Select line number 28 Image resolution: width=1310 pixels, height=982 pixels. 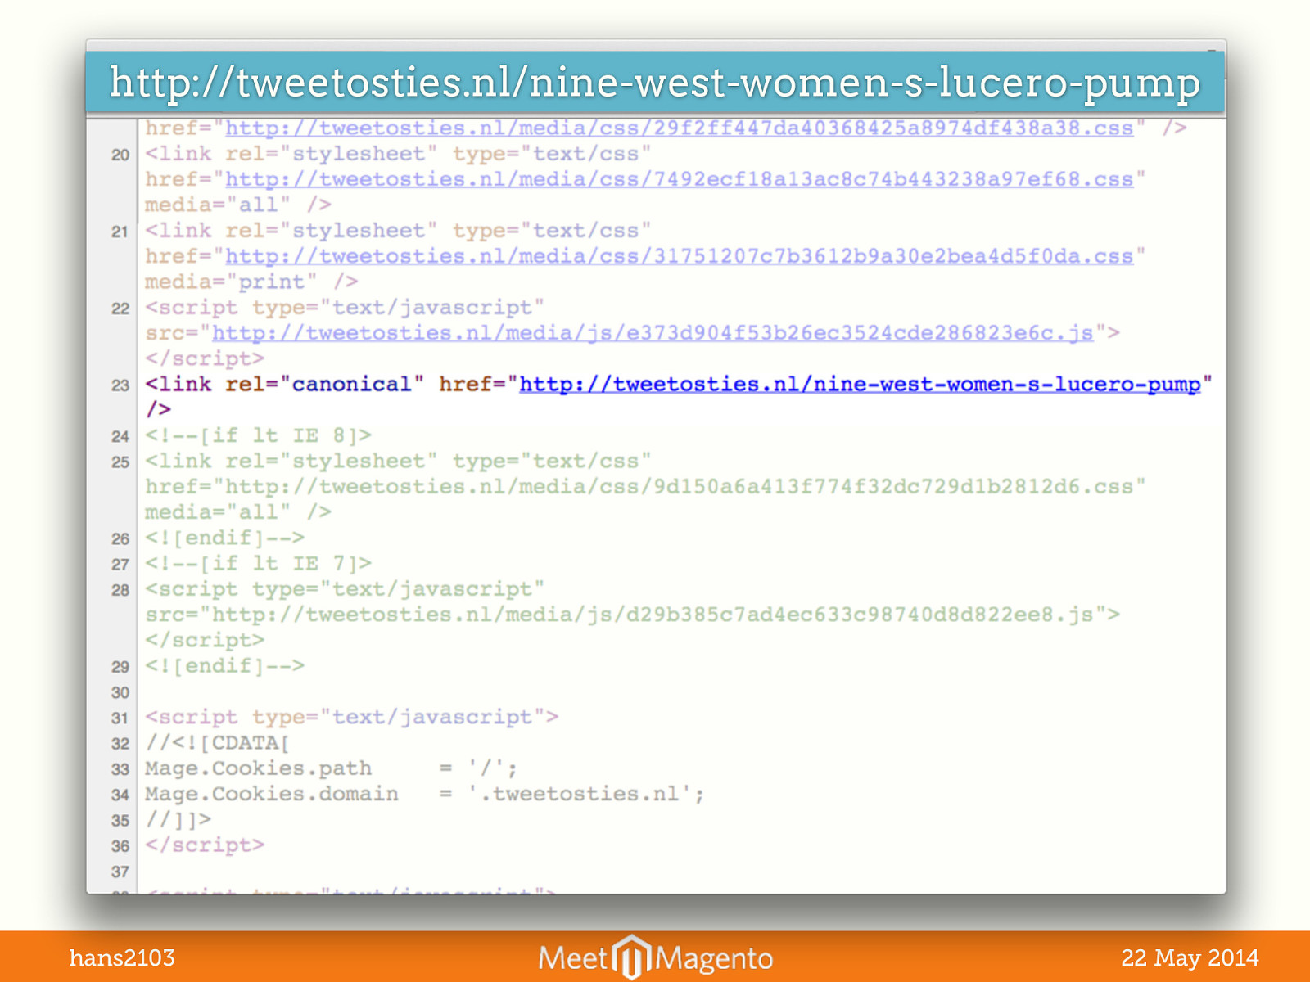pyautogui.click(x=120, y=590)
